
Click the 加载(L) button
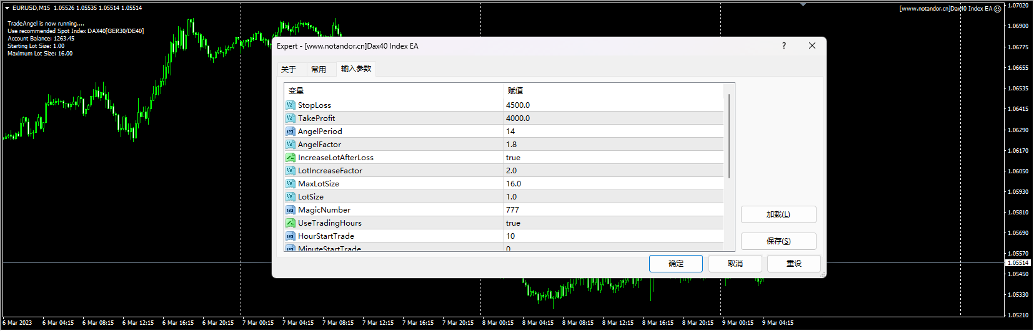[778, 214]
